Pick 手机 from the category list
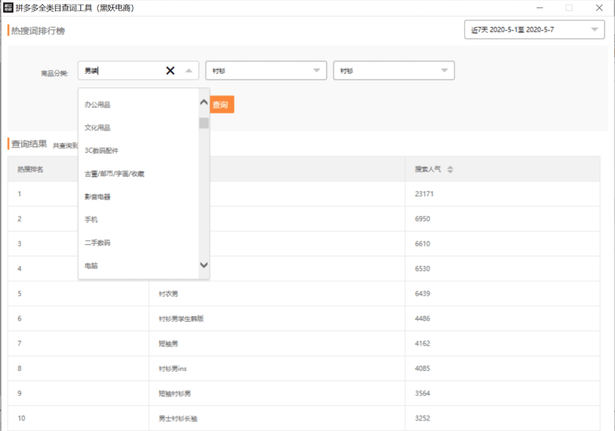The image size is (615, 431). 91,220
